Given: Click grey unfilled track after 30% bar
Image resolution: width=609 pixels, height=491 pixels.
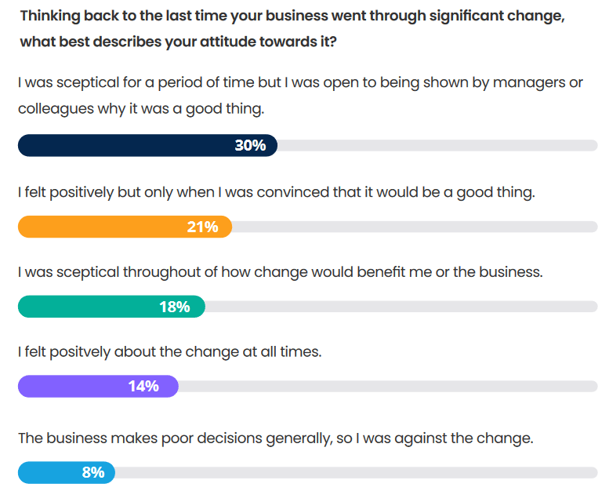Looking at the screenshot, I should [x=435, y=145].
